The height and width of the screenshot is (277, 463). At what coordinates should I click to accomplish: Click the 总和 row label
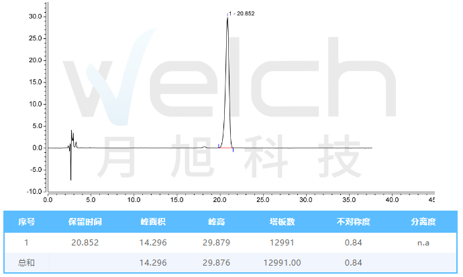27,263
